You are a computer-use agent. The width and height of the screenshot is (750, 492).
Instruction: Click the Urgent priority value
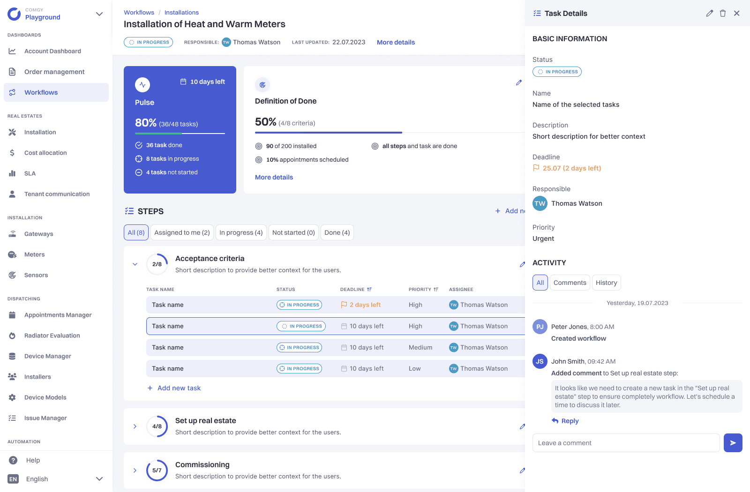click(543, 239)
